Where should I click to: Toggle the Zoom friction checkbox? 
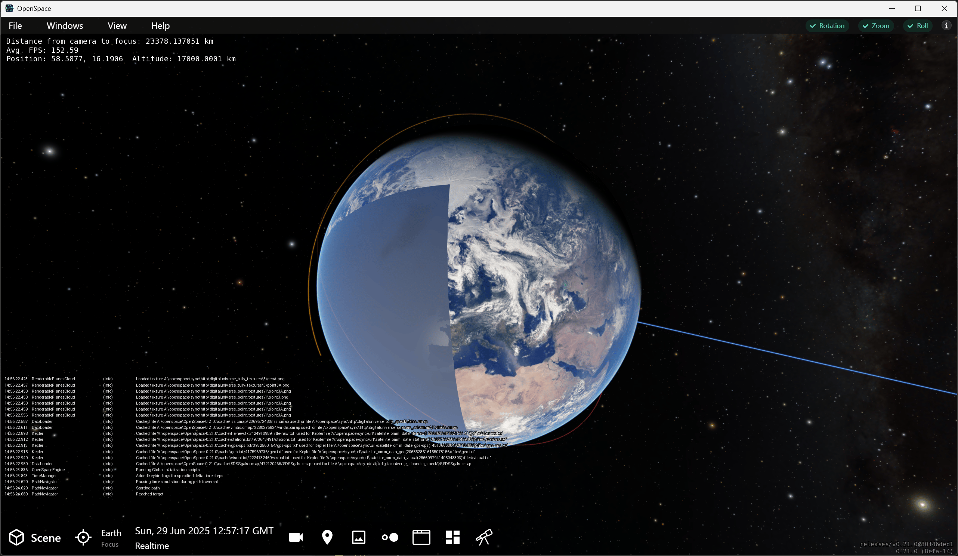point(876,25)
